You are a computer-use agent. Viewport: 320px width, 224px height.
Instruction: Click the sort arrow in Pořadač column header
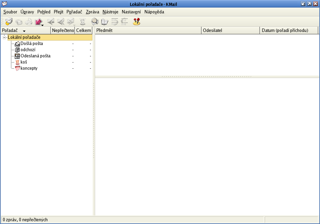tap(24, 31)
